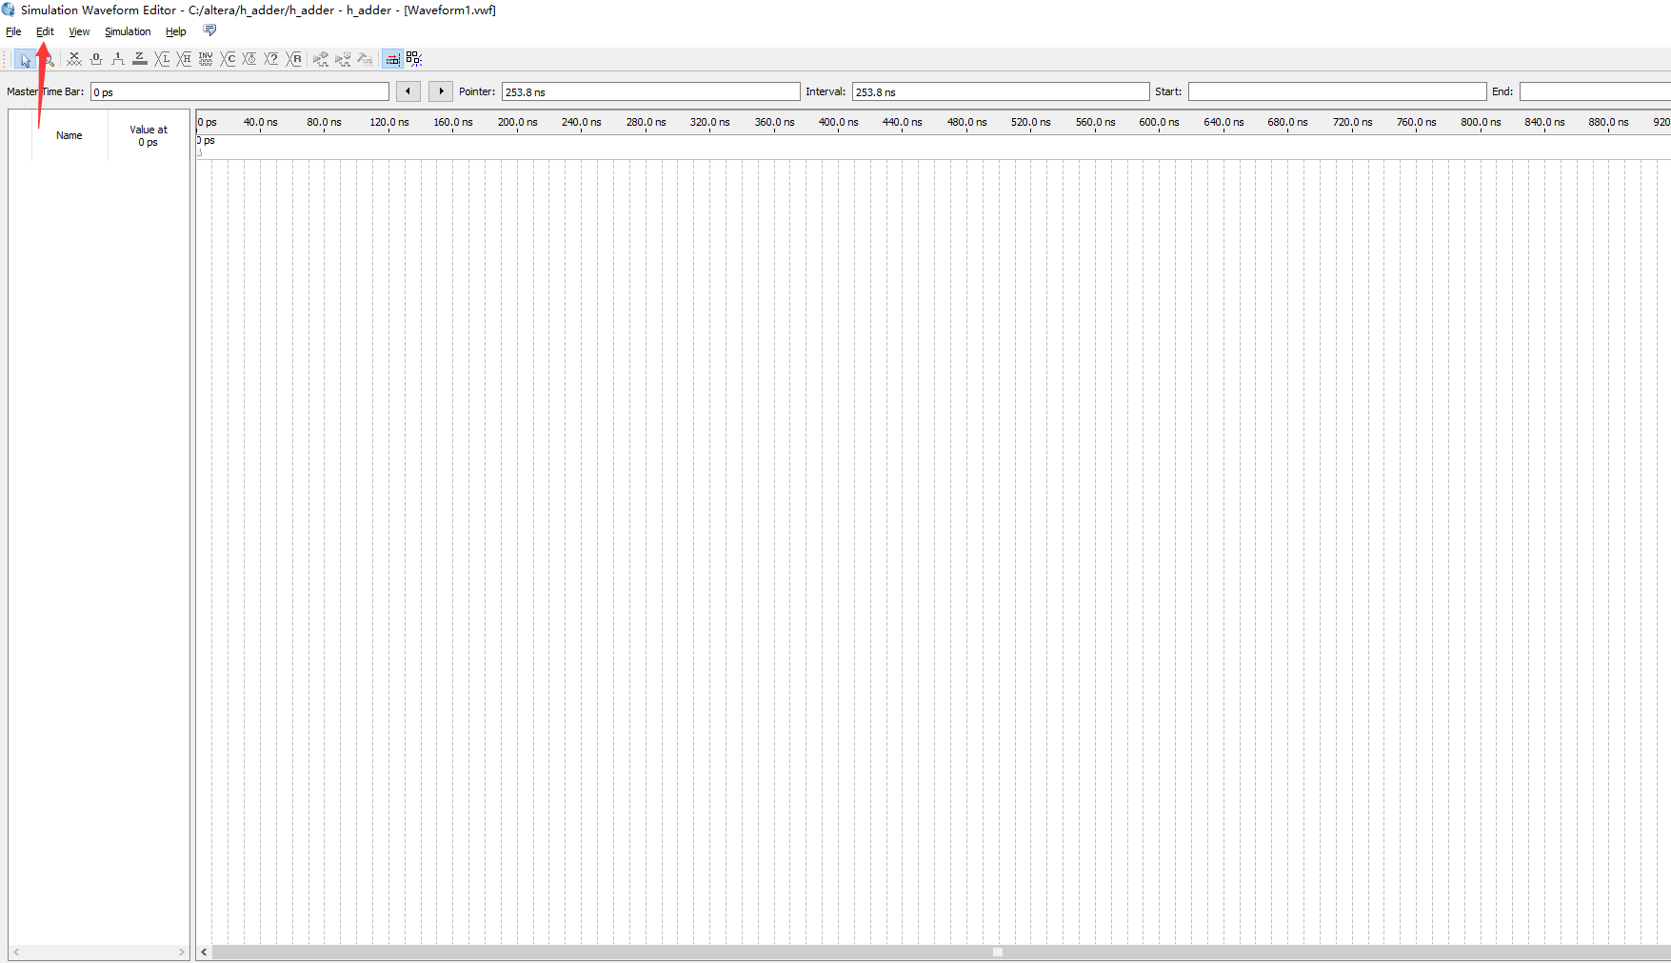
Task: Open the View menu
Action: click(79, 31)
